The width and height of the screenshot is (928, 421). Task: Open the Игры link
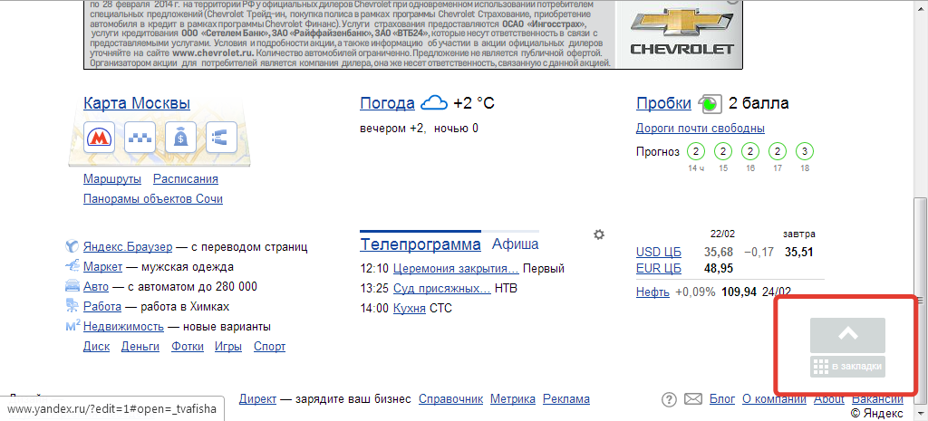pos(228,347)
